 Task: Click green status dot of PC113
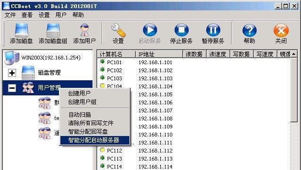[x=102, y=158]
